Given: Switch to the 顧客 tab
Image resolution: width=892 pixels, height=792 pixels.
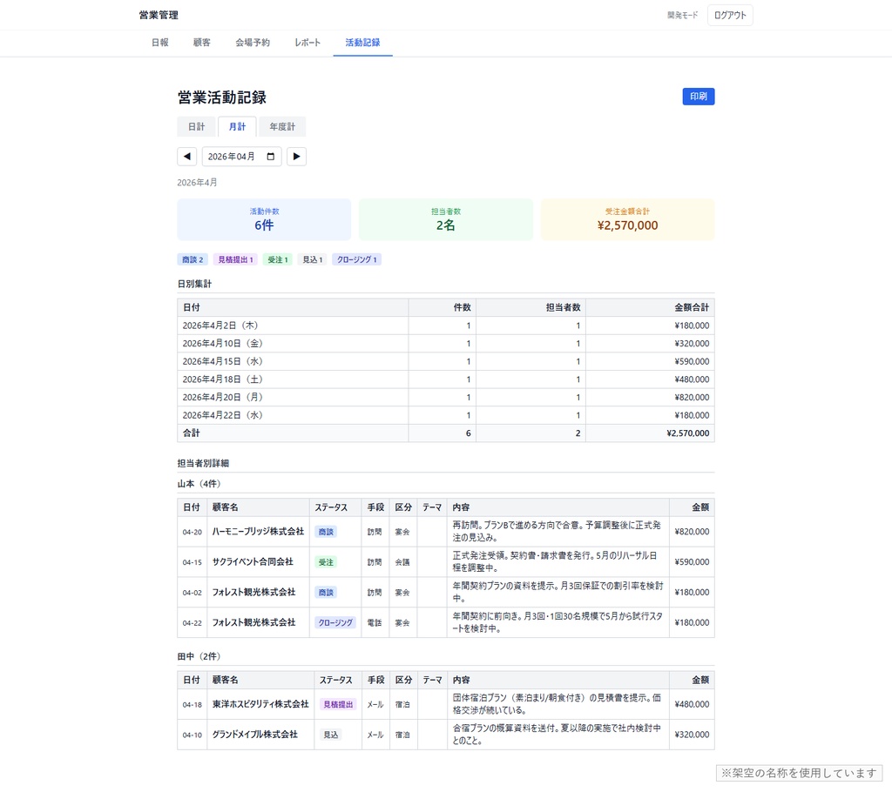Looking at the screenshot, I should (201, 42).
